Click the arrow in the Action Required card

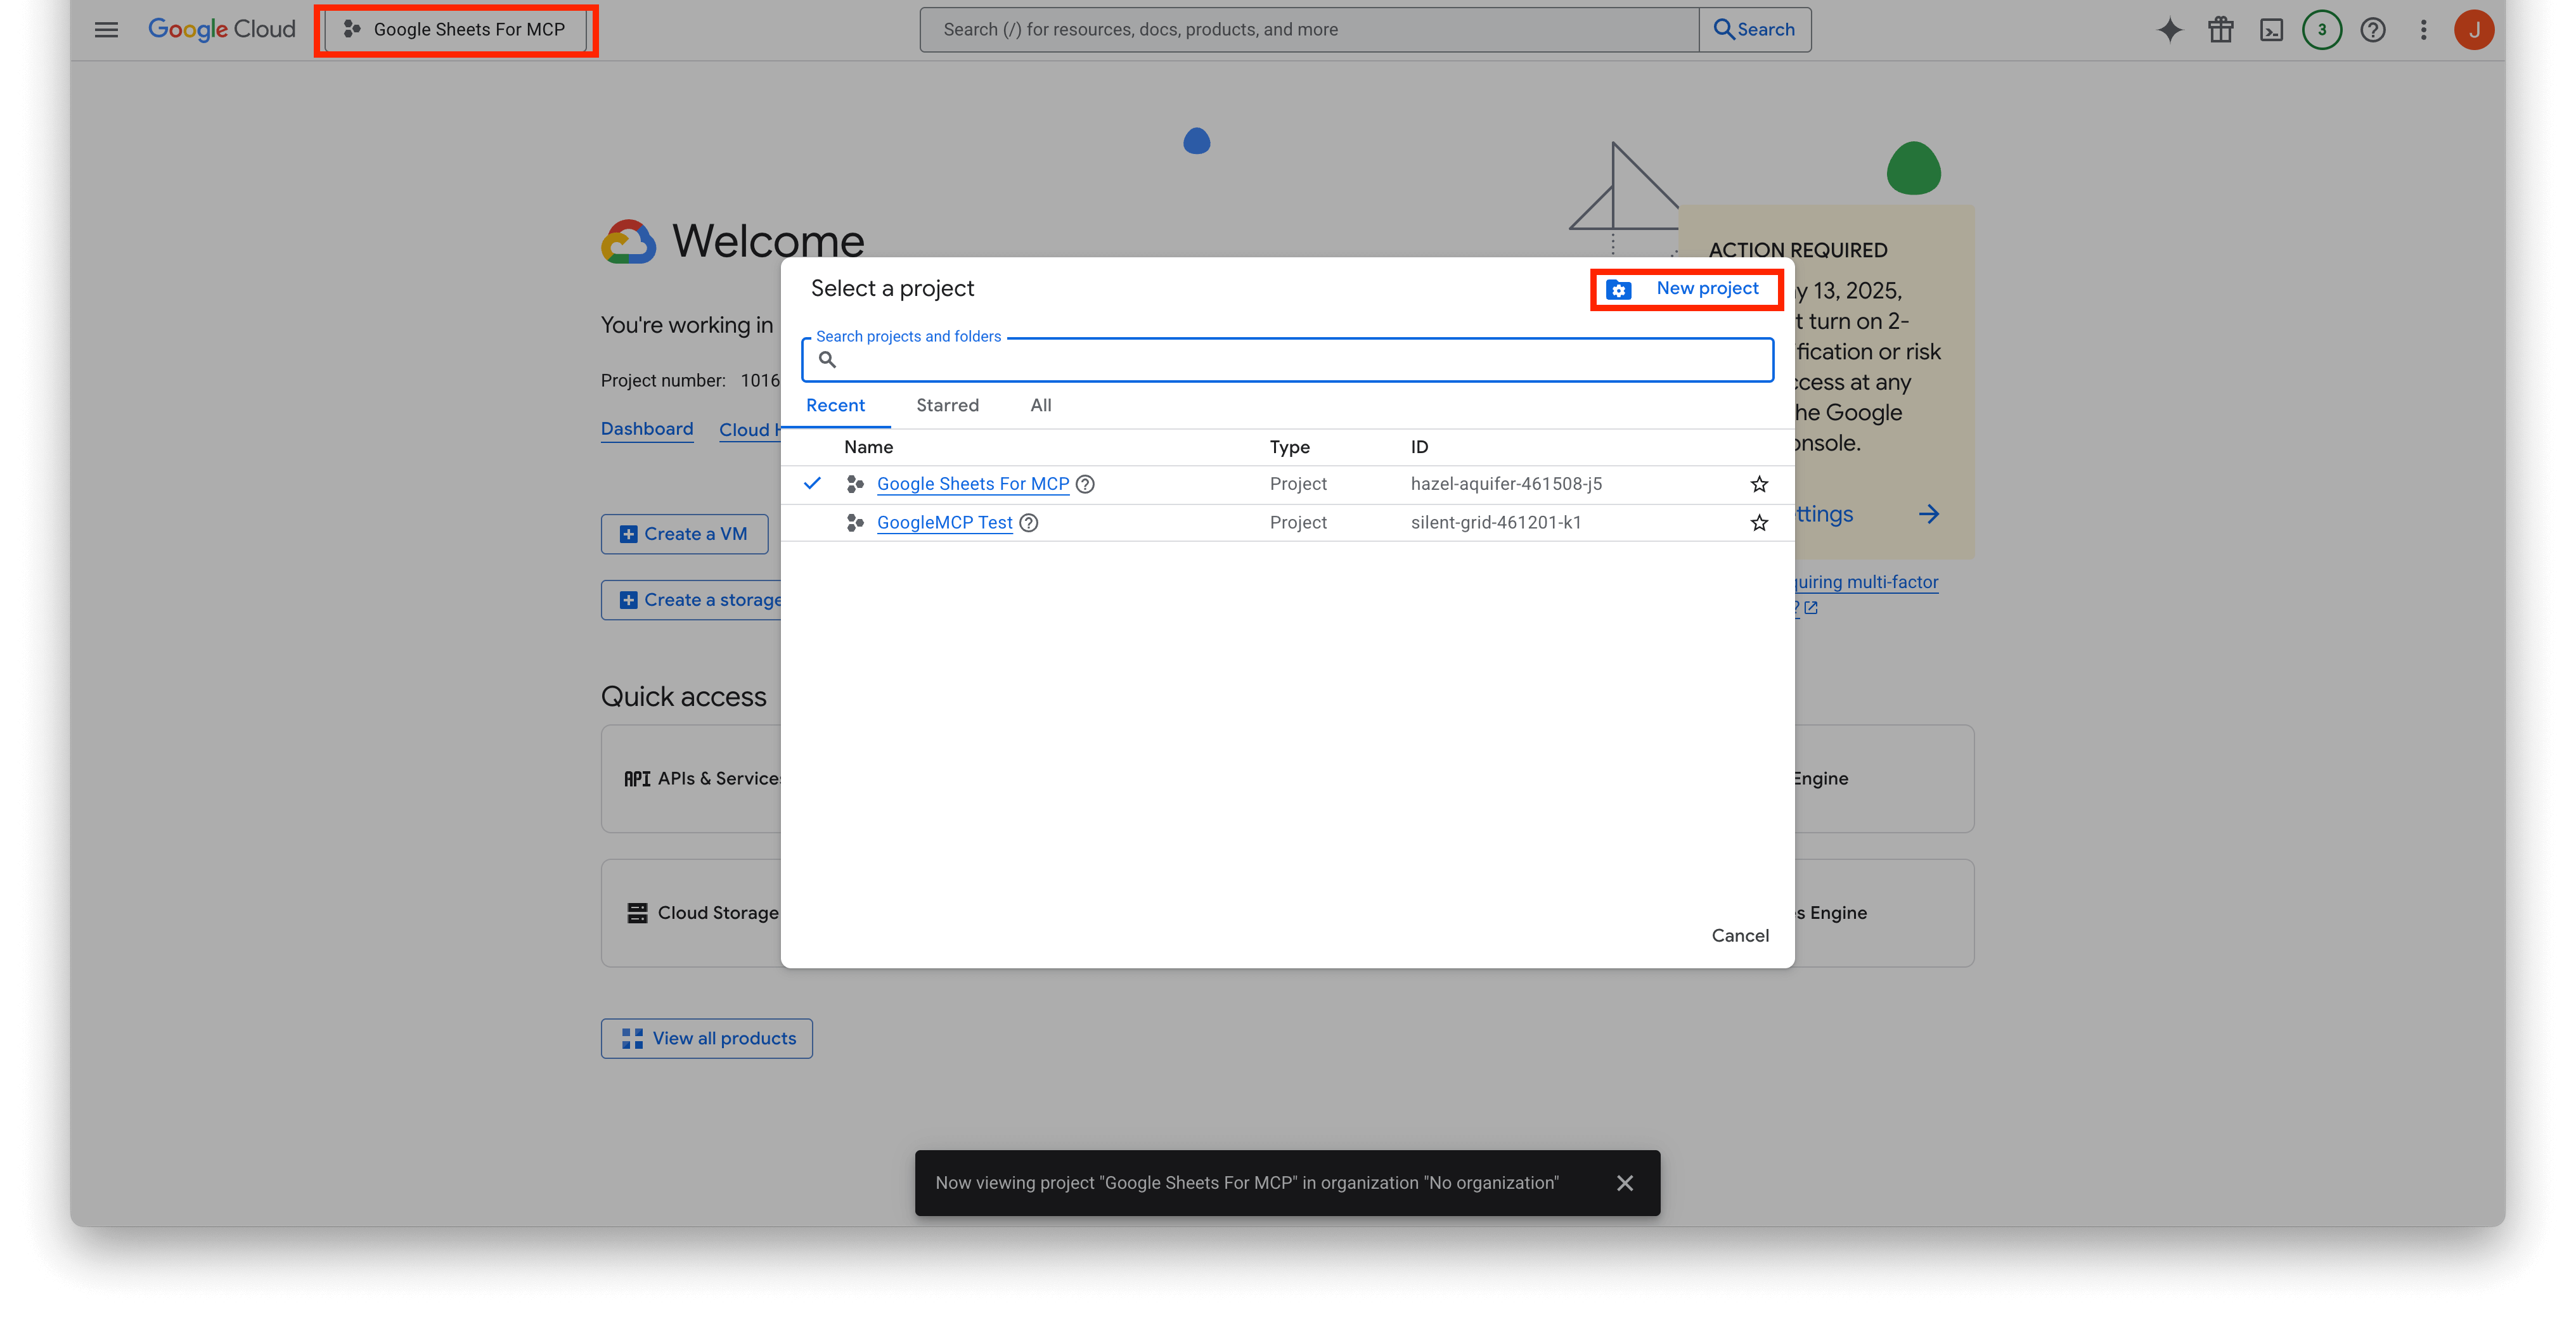(x=1929, y=514)
